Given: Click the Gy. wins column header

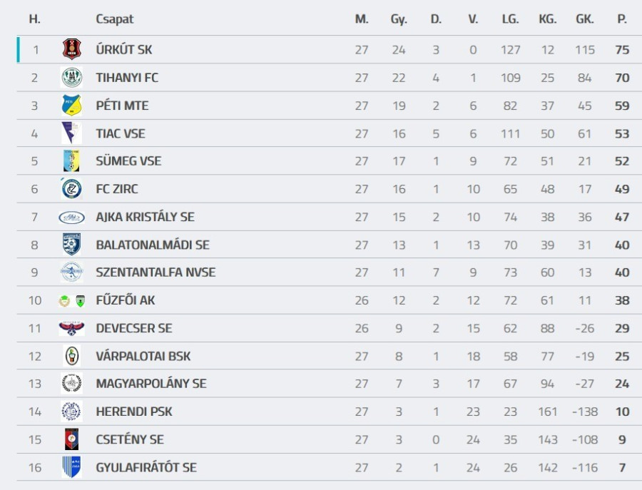Looking at the screenshot, I should coord(399,19).
